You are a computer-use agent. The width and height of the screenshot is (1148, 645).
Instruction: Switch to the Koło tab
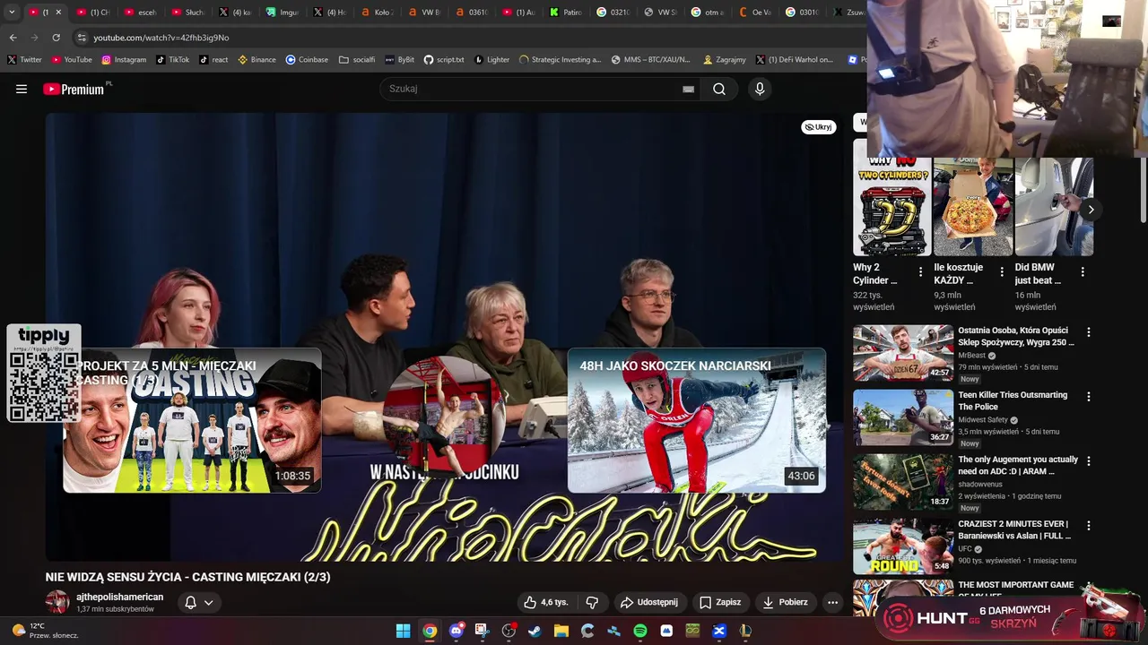coord(377,13)
